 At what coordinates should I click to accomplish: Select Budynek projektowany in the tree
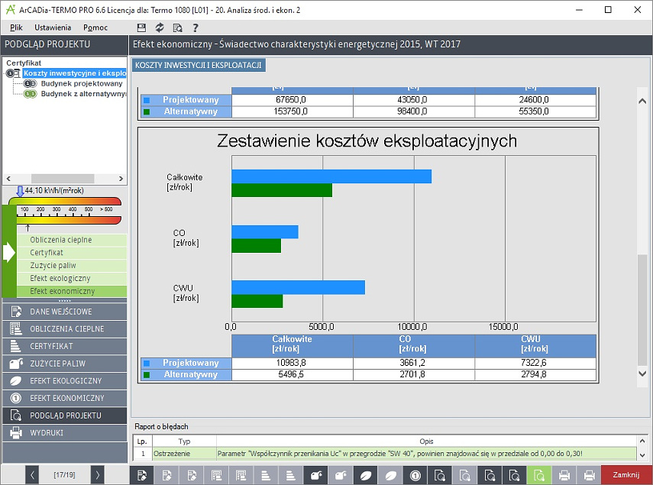point(82,84)
